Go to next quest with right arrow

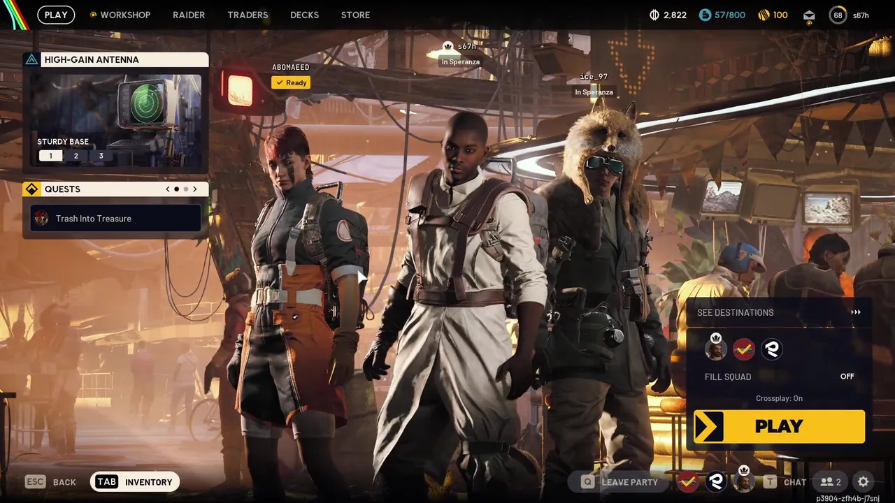195,189
